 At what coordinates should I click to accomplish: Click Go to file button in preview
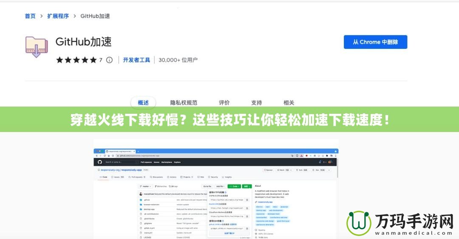207,186
